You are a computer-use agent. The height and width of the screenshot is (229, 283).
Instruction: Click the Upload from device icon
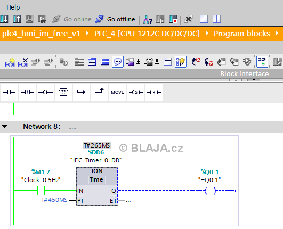pyautogui.click(x=17, y=19)
